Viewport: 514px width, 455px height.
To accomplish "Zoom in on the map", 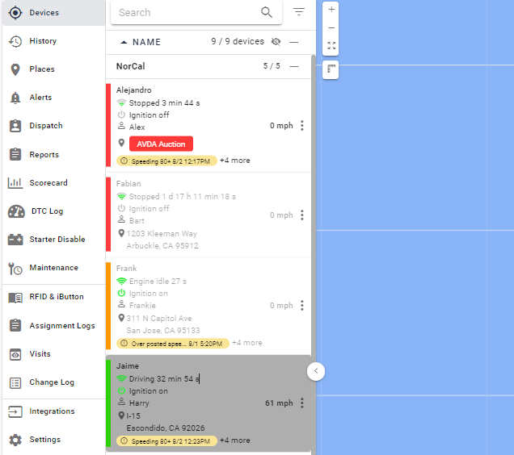I will (331, 9).
